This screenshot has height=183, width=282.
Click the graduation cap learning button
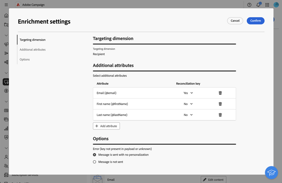[x=271, y=172]
